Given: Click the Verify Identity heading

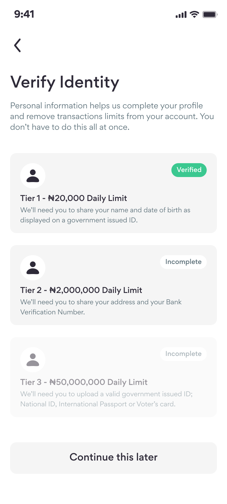Looking at the screenshot, I should click(x=65, y=82).
